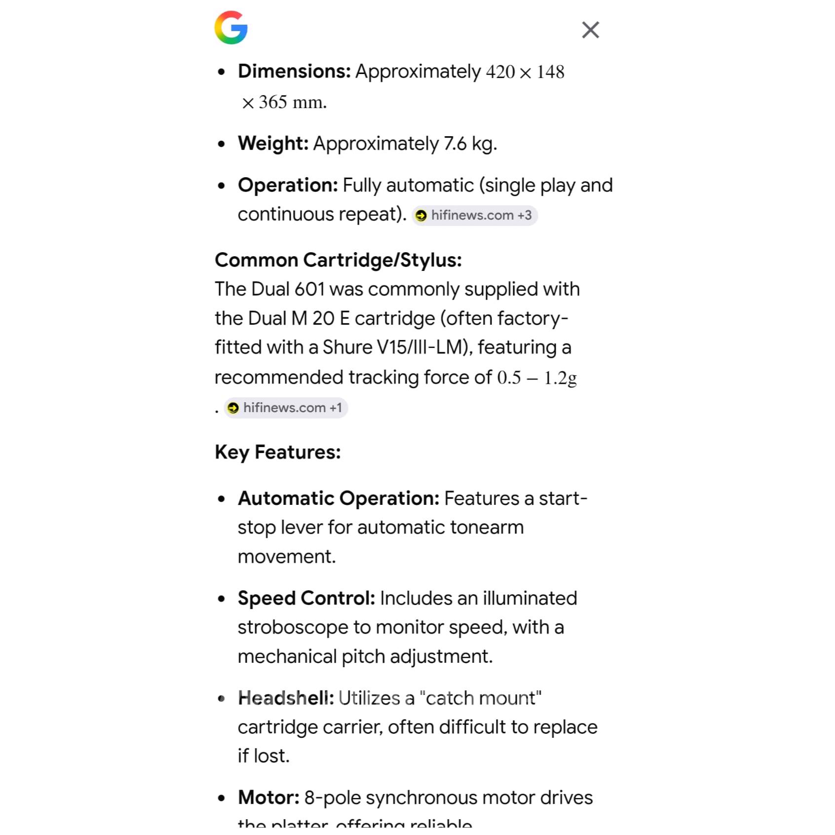Click the Key Features heading
The height and width of the screenshot is (835, 835).
[277, 452]
